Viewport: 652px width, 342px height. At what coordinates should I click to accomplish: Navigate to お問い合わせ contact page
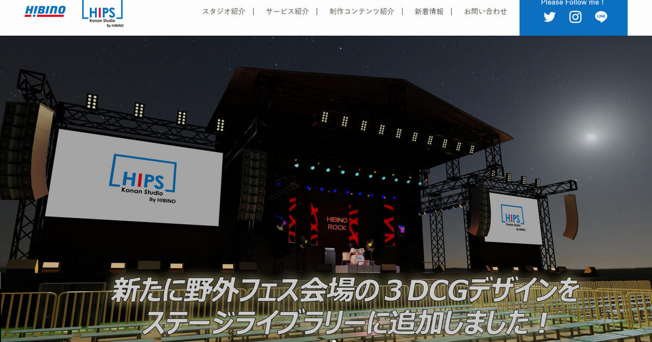click(485, 11)
